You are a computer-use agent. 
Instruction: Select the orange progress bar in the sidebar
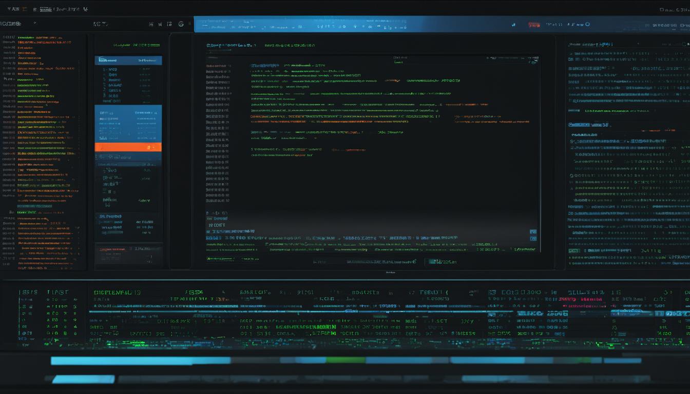click(128, 147)
